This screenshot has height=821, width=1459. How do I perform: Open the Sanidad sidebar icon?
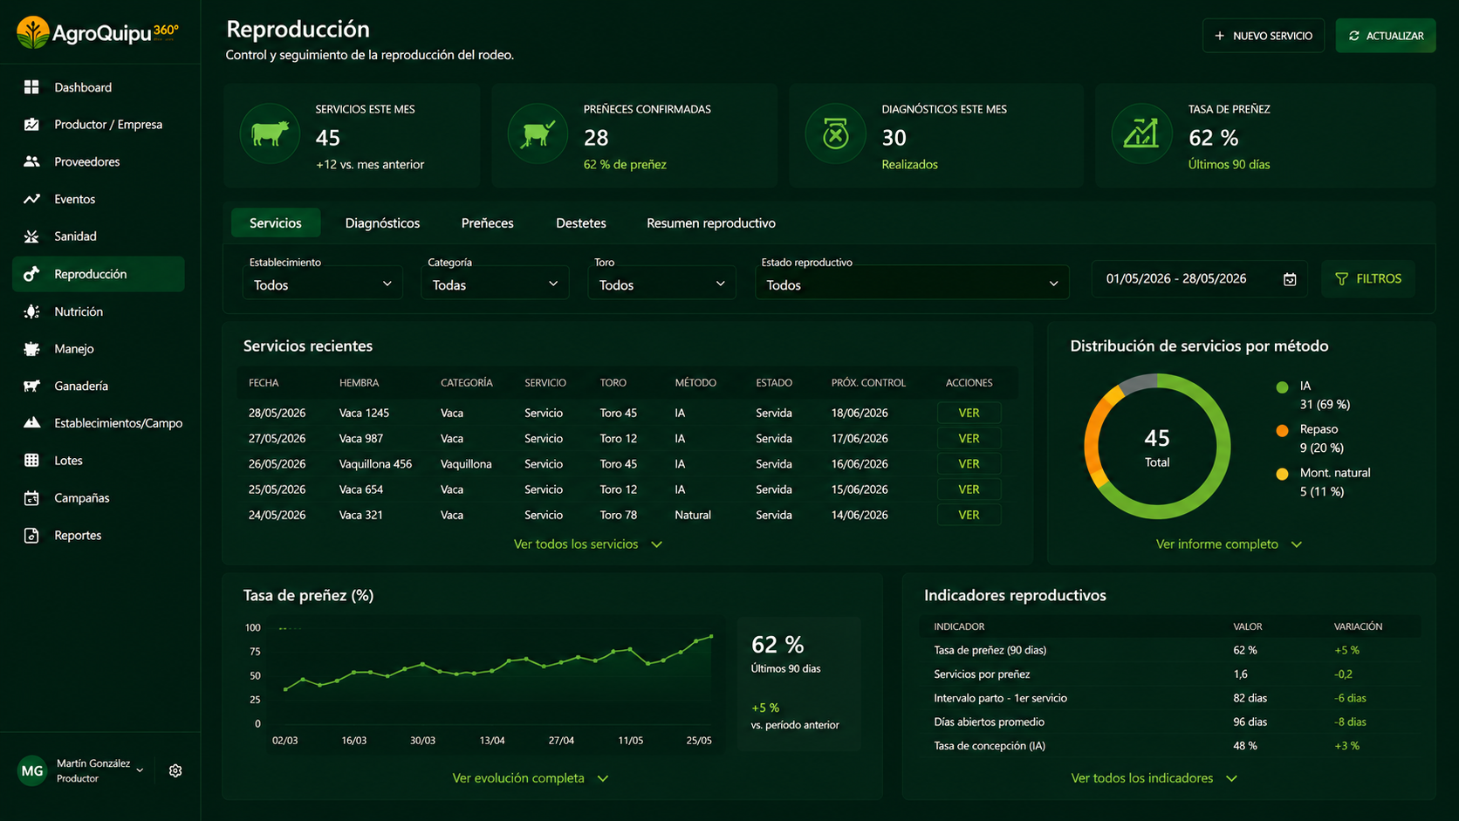pyautogui.click(x=31, y=236)
